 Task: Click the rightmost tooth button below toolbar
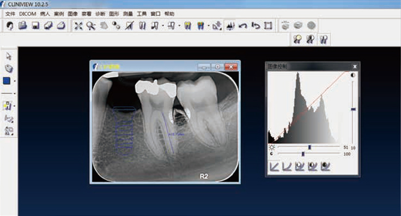324,40
